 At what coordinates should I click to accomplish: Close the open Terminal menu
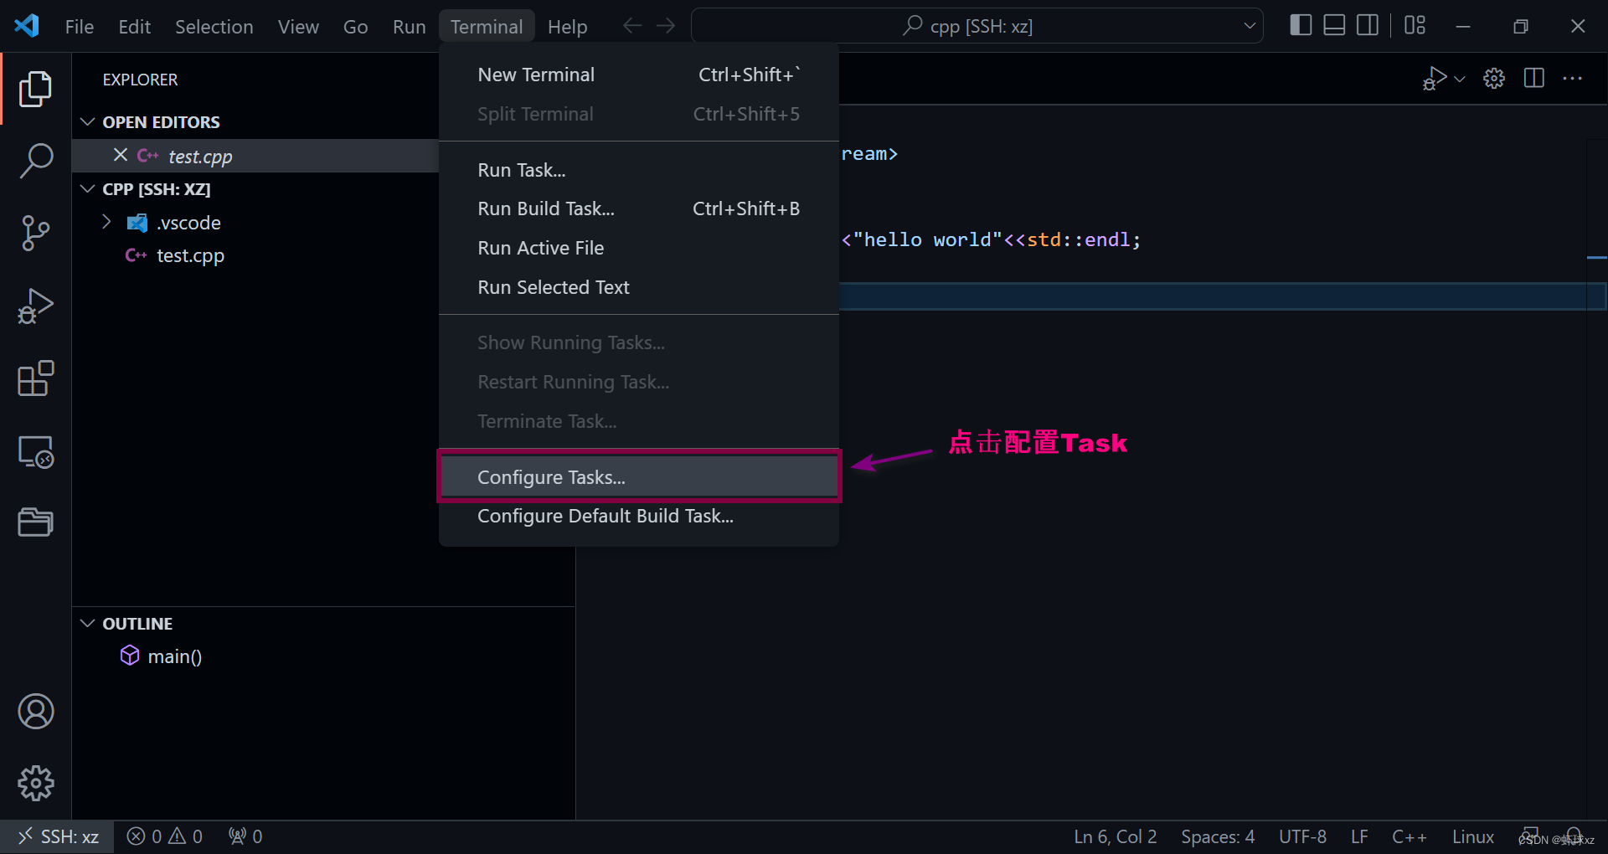487,27
